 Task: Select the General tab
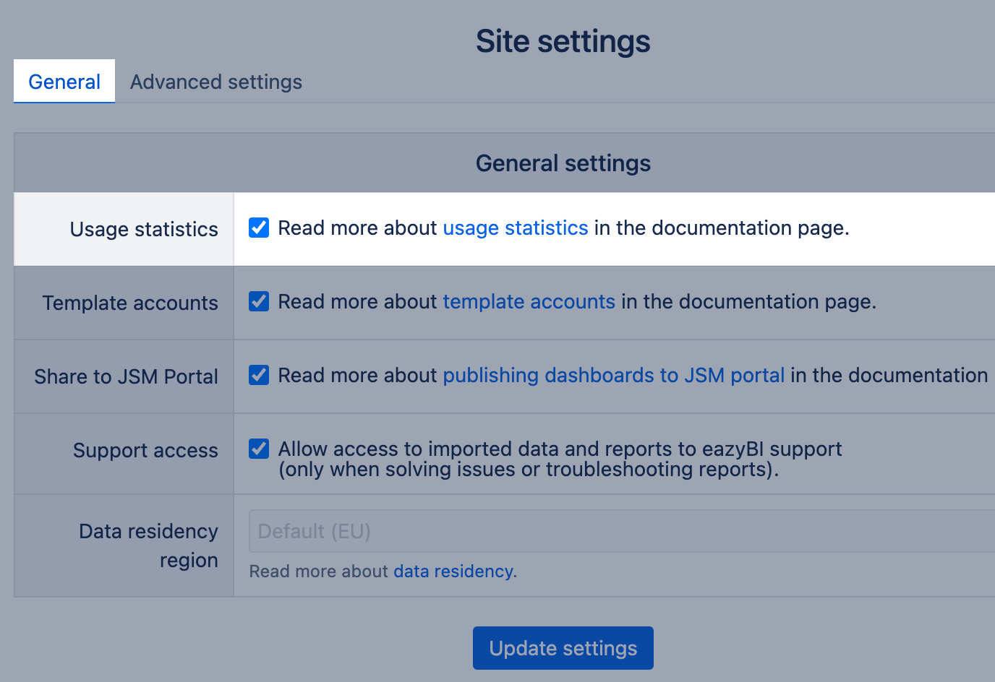(64, 82)
